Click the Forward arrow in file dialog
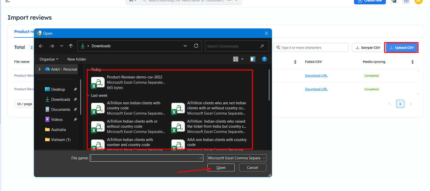This screenshot has height=191, width=430. click(52, 46)
